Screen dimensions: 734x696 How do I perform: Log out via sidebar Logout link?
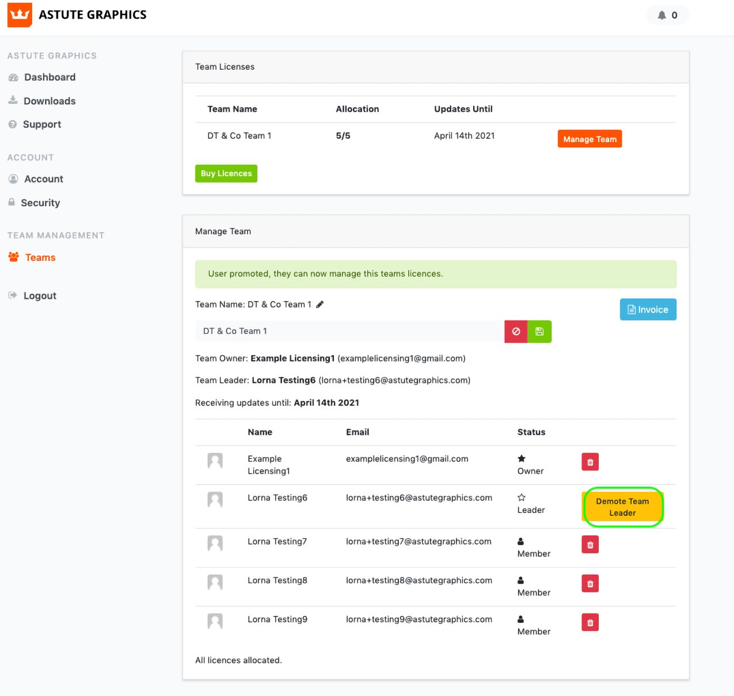click(40, 296)
